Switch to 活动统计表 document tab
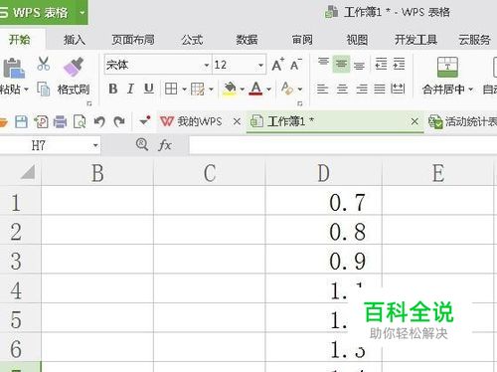The height and width of the screenshot is (372, 497). [462, 121]
